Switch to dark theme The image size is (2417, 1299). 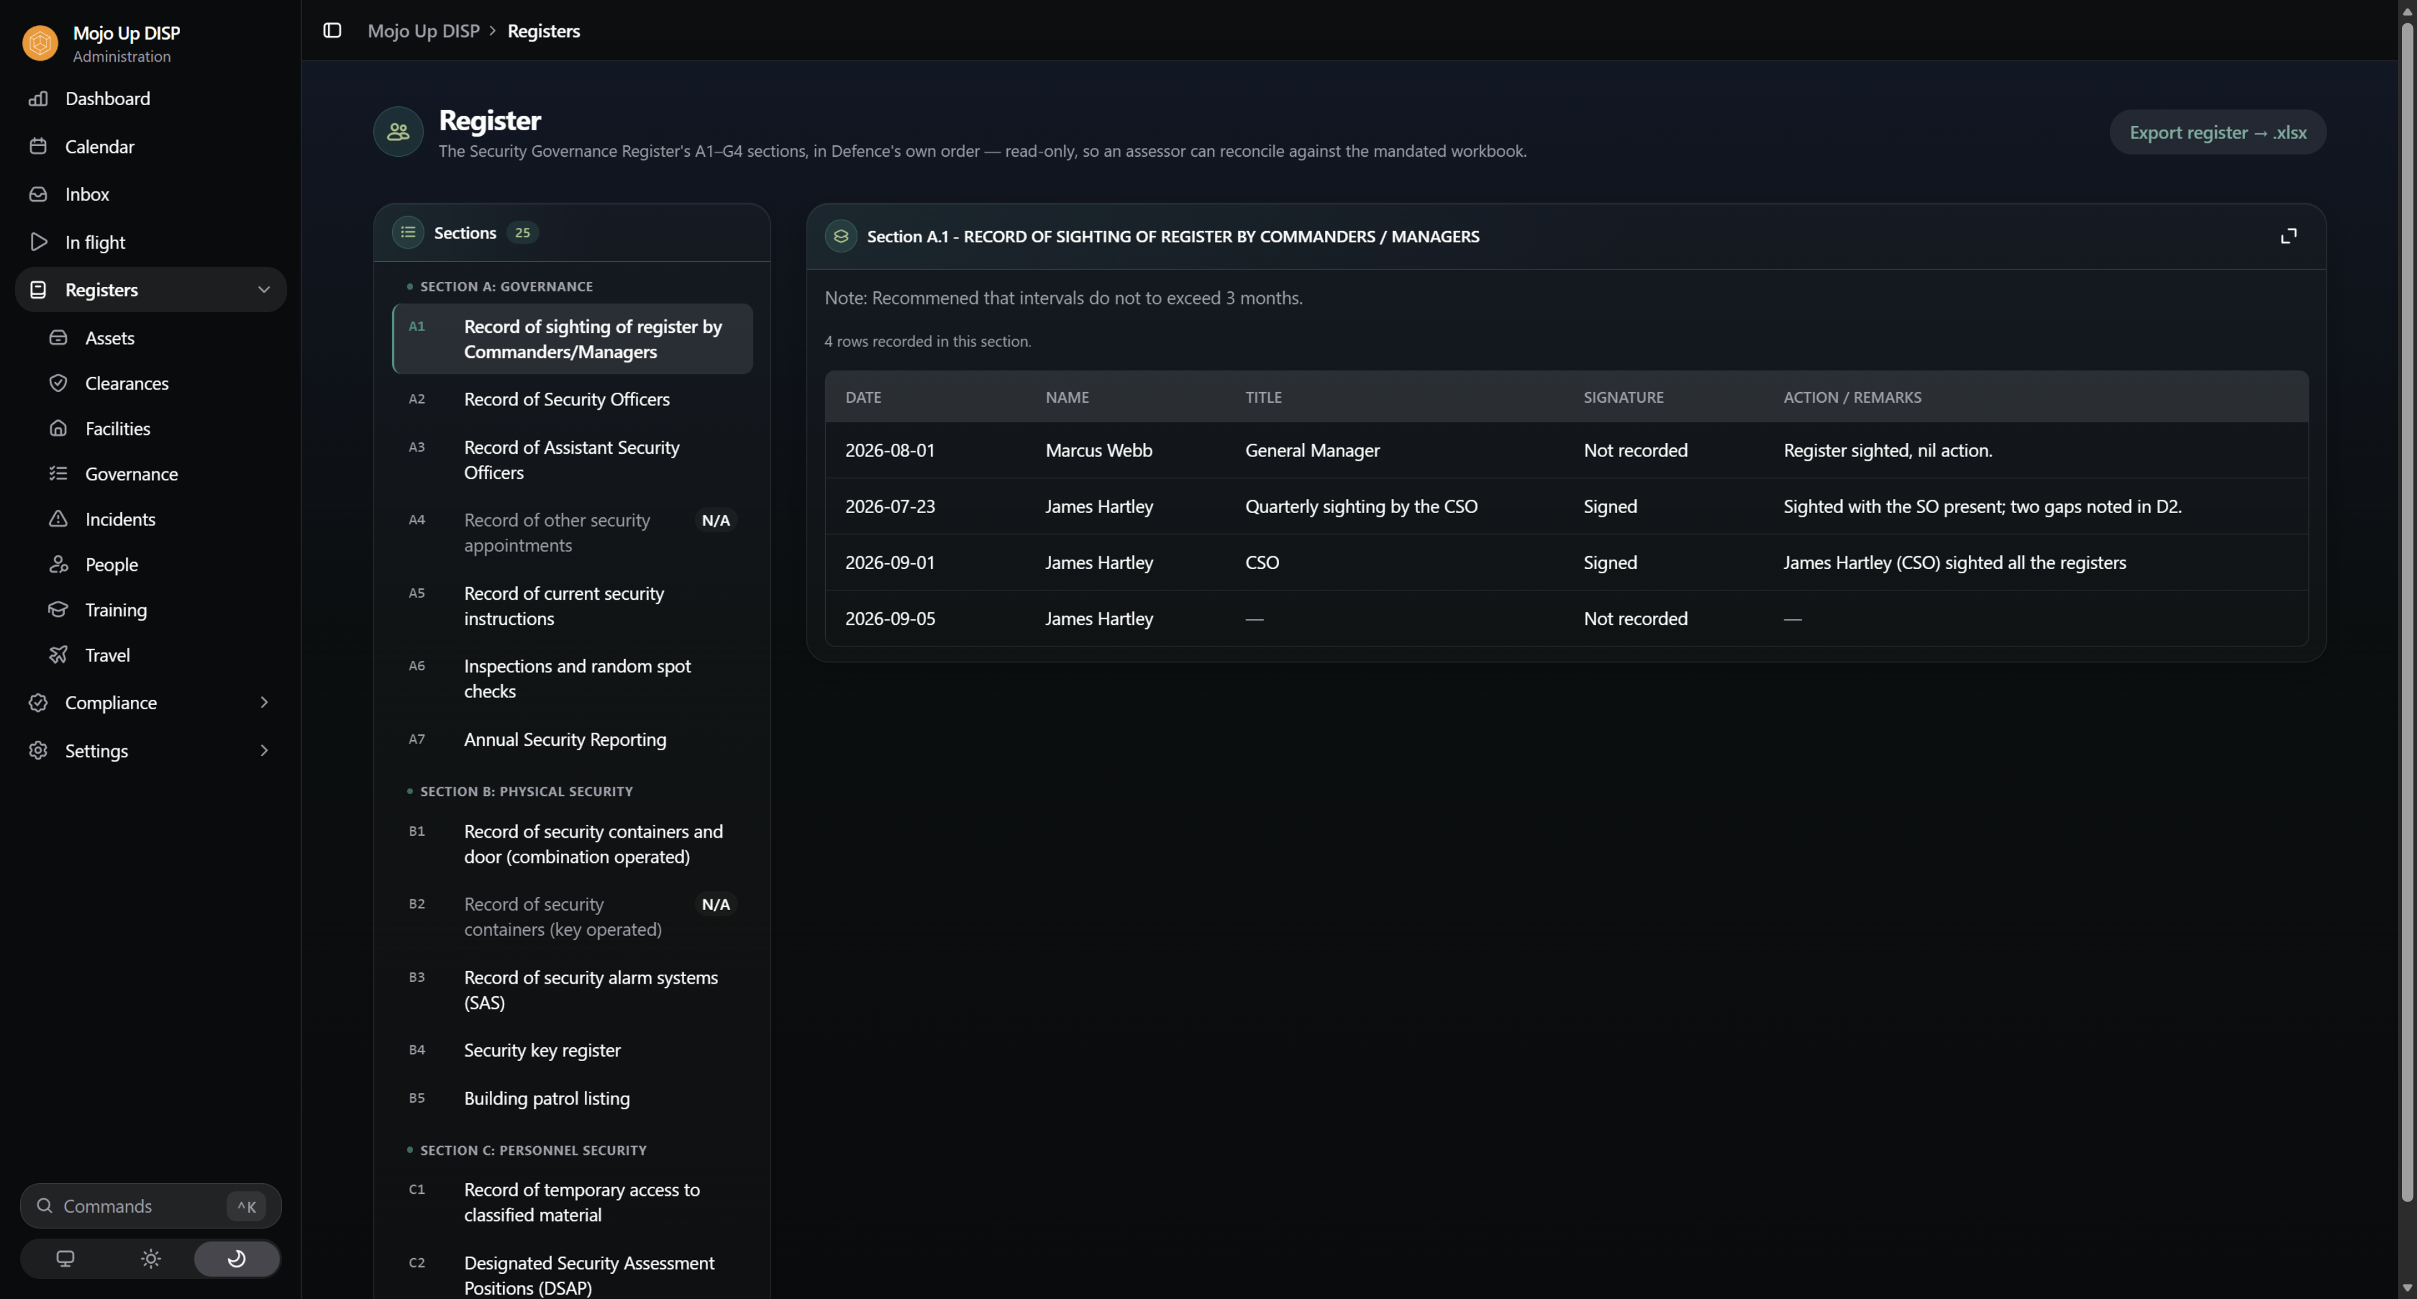[237, 1259]
